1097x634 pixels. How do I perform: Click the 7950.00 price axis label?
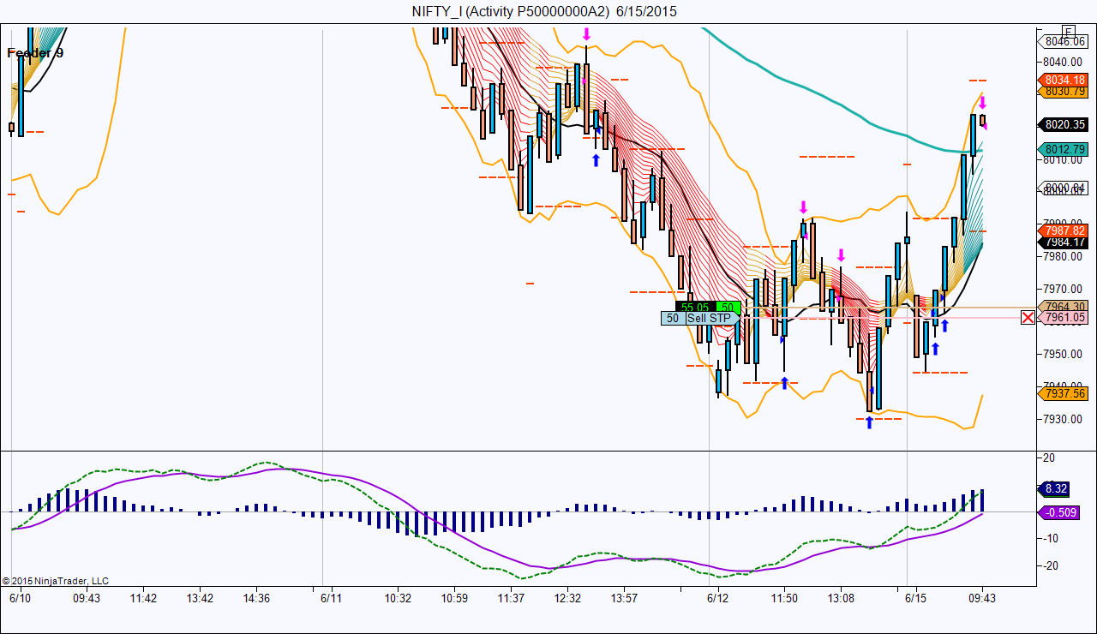click(1061, 355)
